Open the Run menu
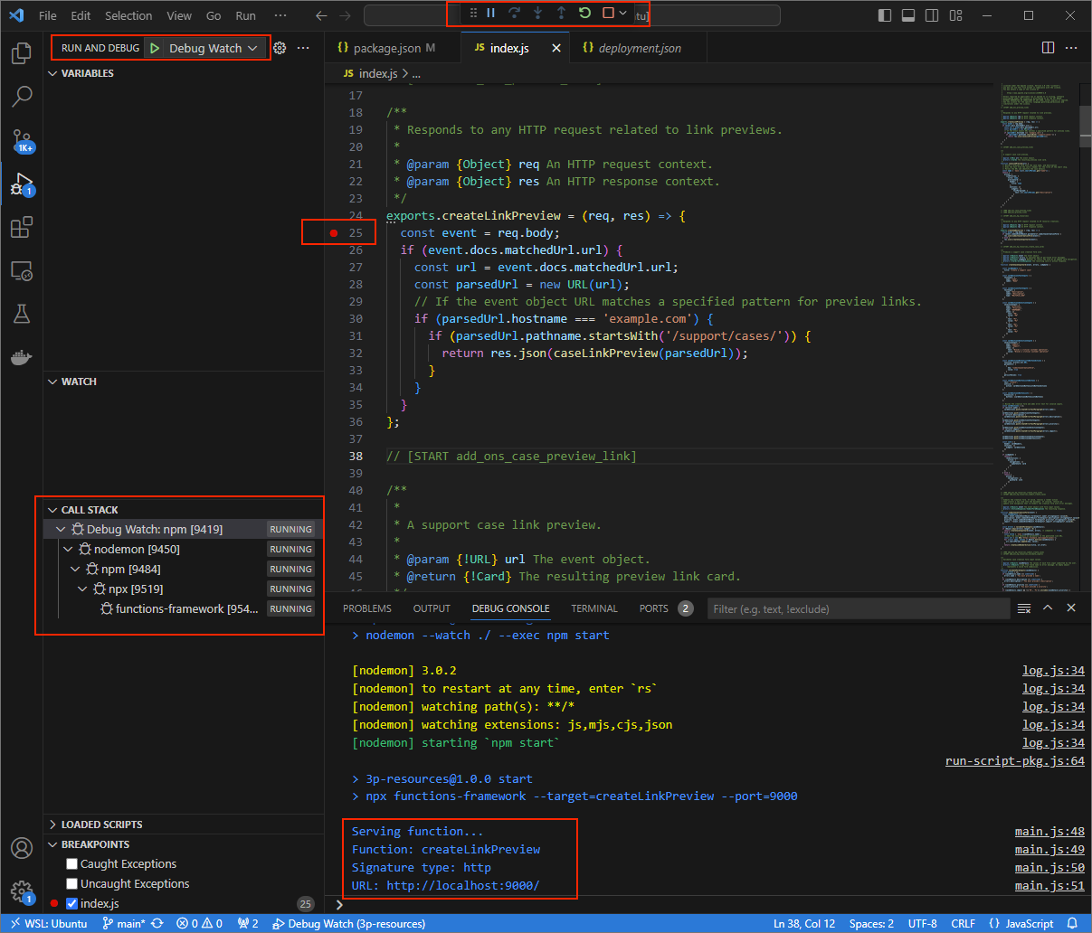Screen dimensions: 1092x933 [245, 15]
